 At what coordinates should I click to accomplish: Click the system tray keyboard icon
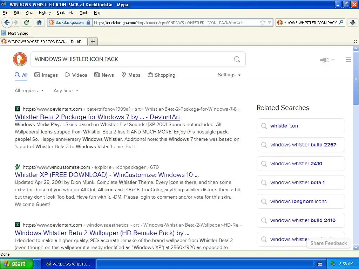tap(320, 264)
